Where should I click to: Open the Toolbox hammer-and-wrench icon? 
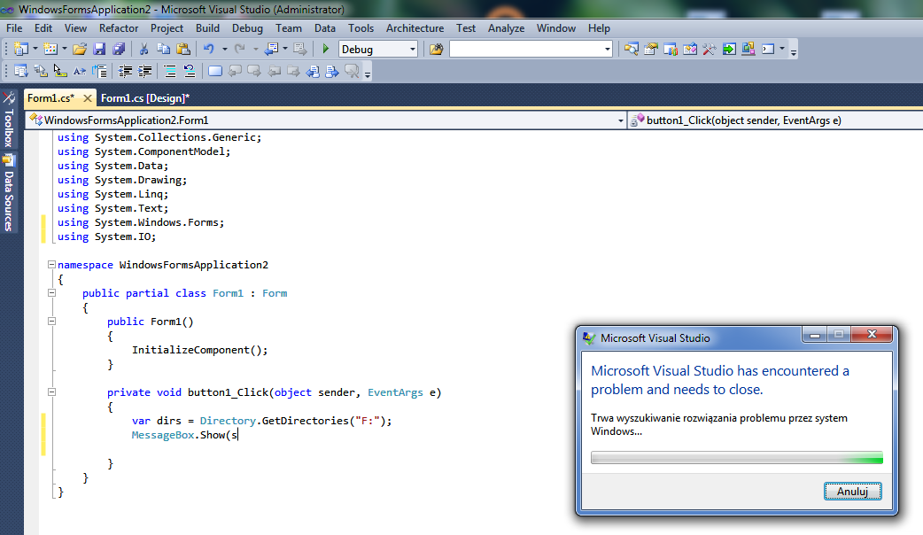[x=709, y=50]
